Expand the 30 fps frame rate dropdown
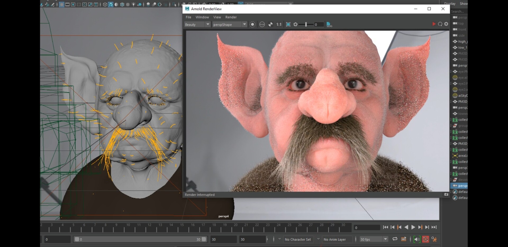 (x=385, y=239)
